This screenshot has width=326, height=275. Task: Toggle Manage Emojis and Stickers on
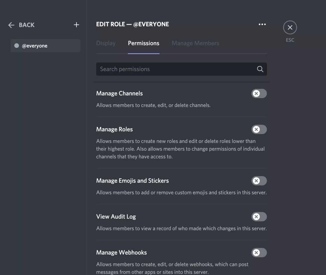(259, 181)
